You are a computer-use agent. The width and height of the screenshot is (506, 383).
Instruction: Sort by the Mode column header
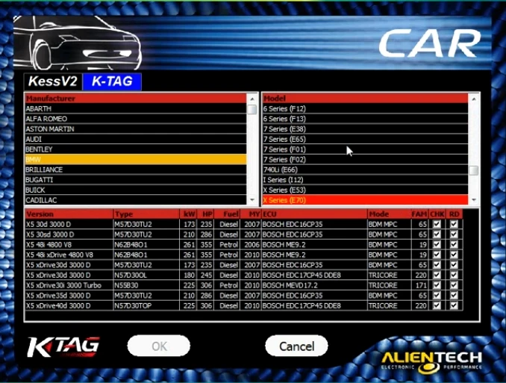point(389,214)
